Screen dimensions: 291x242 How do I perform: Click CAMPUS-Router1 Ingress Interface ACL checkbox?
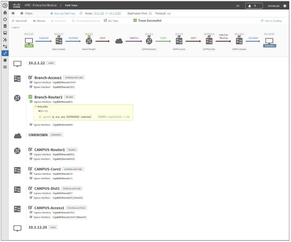coord(31,154)
